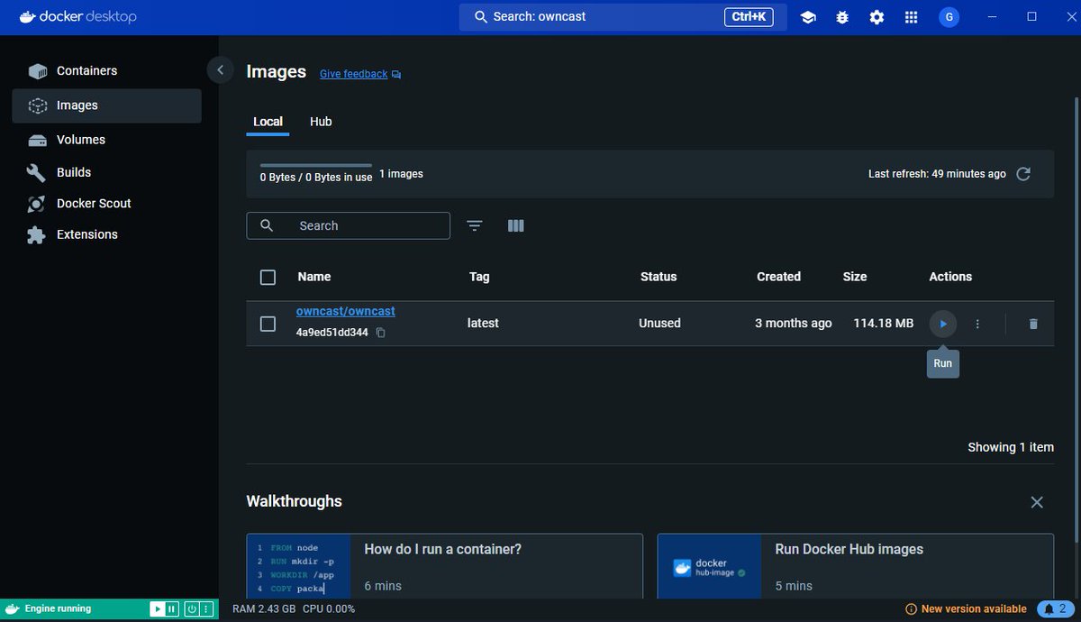This screenshot has height=622, width=1081.
Task: Delete the owncast/owncast image
Action: pos(1033,324)
